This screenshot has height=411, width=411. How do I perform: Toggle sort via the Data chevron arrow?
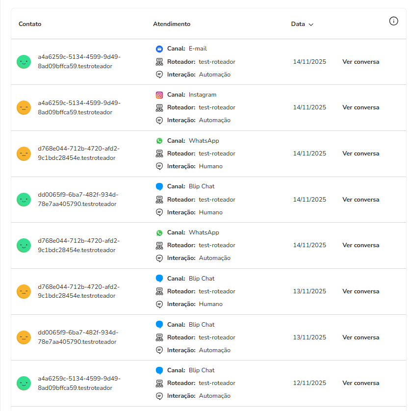point(311,25)
